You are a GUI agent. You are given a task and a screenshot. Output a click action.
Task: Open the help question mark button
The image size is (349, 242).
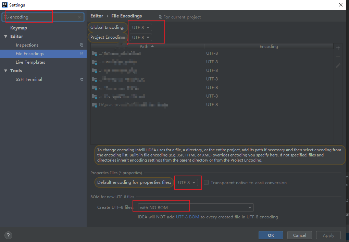(8, 235)
